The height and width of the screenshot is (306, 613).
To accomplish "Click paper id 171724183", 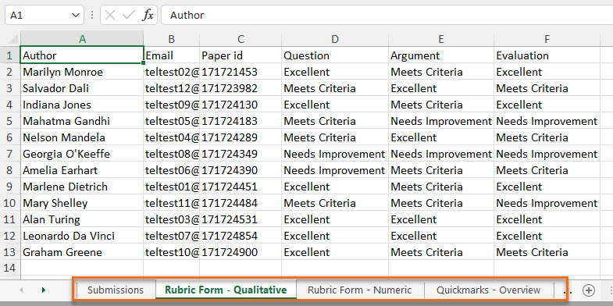I will (241, 121).
